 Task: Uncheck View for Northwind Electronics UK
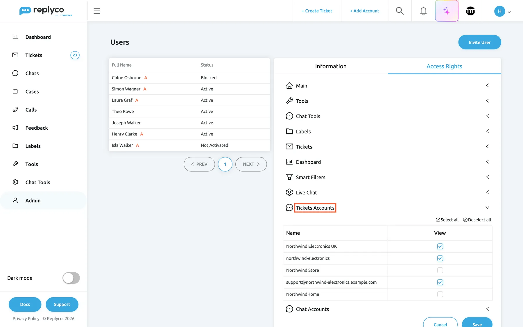pyautogui.click(x=440, y=246)
